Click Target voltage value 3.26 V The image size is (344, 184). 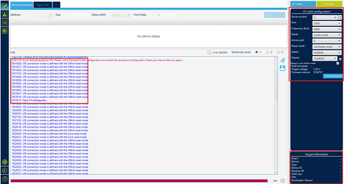click(x=317, y=69)
